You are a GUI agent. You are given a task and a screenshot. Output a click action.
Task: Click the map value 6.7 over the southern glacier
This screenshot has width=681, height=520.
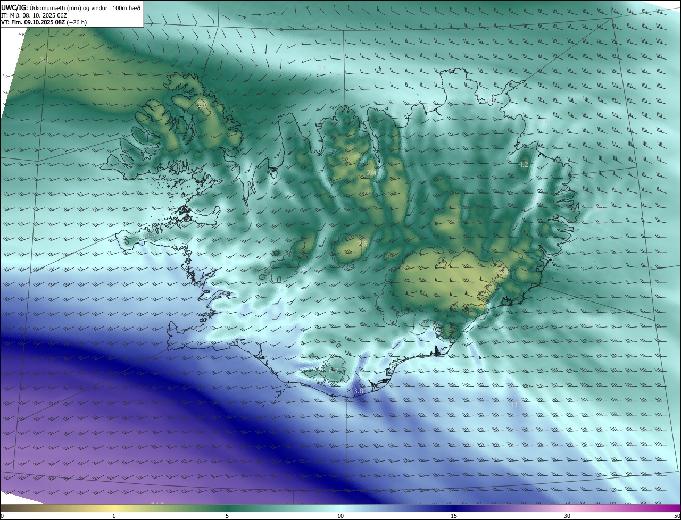click(x=334, y=371)
